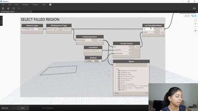Select the Watch node header
Screen dimensions: 198x111
[x=131, y=61]
